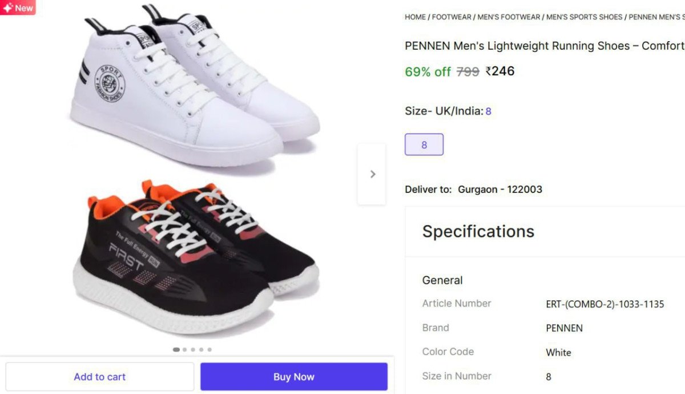Image resolution: width=685 pixels, height=394 pixels.
Task: Jump to the second carousel dot
Action: point(185,349)
